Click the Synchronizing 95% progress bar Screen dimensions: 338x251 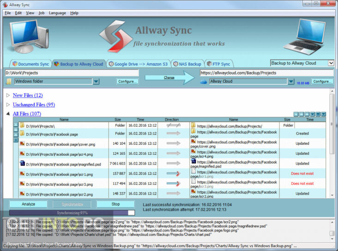72,213
